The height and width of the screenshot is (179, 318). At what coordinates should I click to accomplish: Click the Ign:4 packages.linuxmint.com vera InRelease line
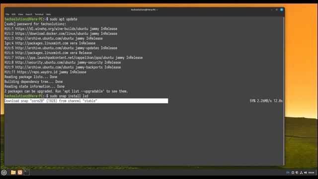click(50, 43)
